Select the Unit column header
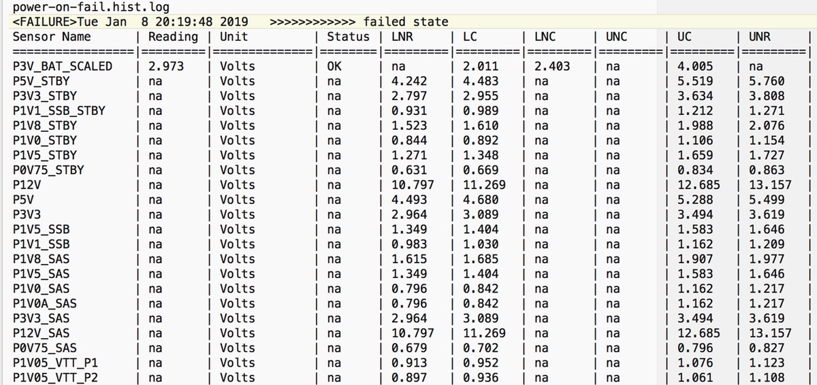The height and width of the screenshot is (385, 817). pos(234,36)
